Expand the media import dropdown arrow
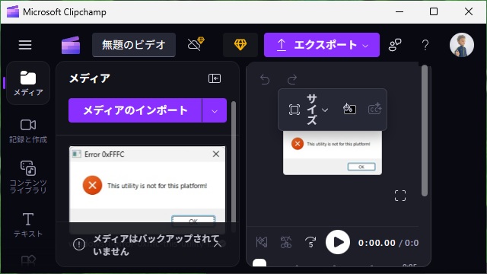The height and width of the screenshot is (274, 487). (215, 110)
